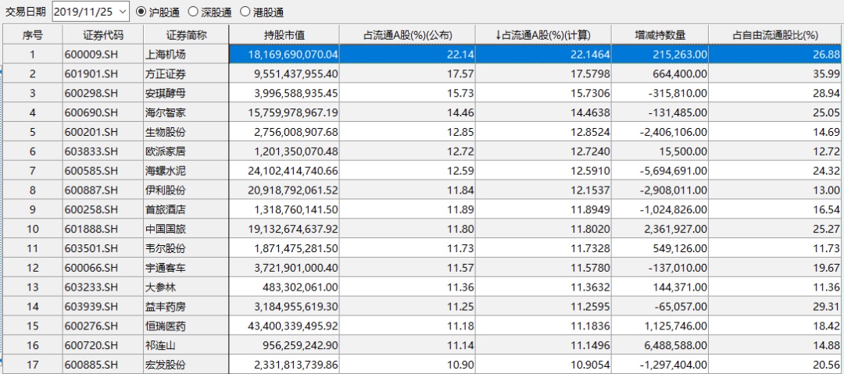Sort by 增减持数量 column header
The image size is (844, 374).
660,35
